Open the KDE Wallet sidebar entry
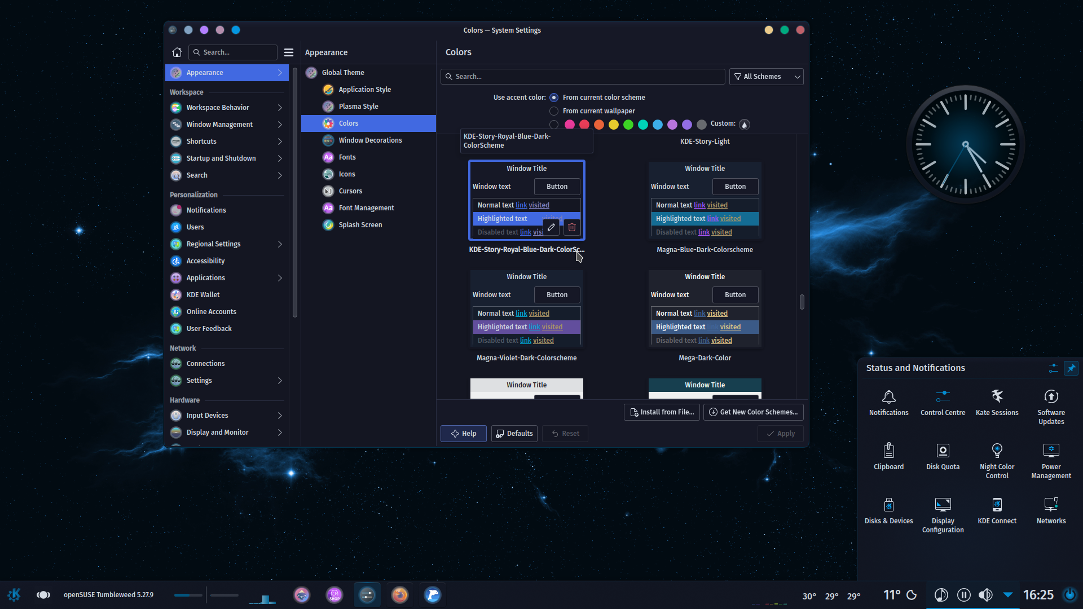 tap(227, 295)
